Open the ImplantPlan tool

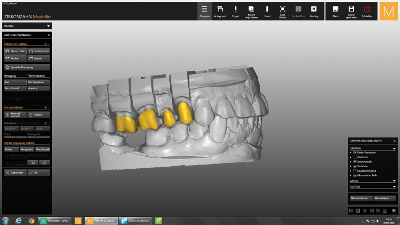pos(298,12)
